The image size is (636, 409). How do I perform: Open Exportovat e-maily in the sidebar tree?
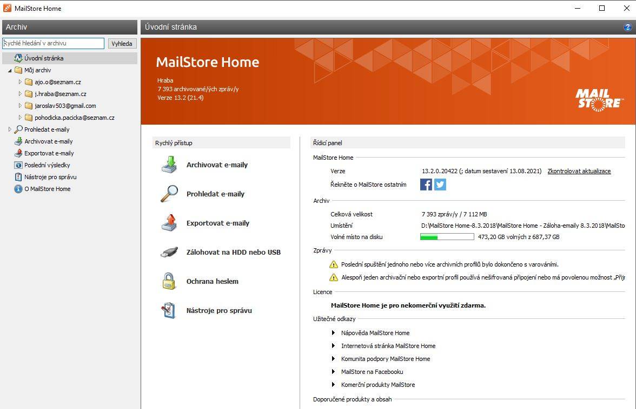[49, 153]
